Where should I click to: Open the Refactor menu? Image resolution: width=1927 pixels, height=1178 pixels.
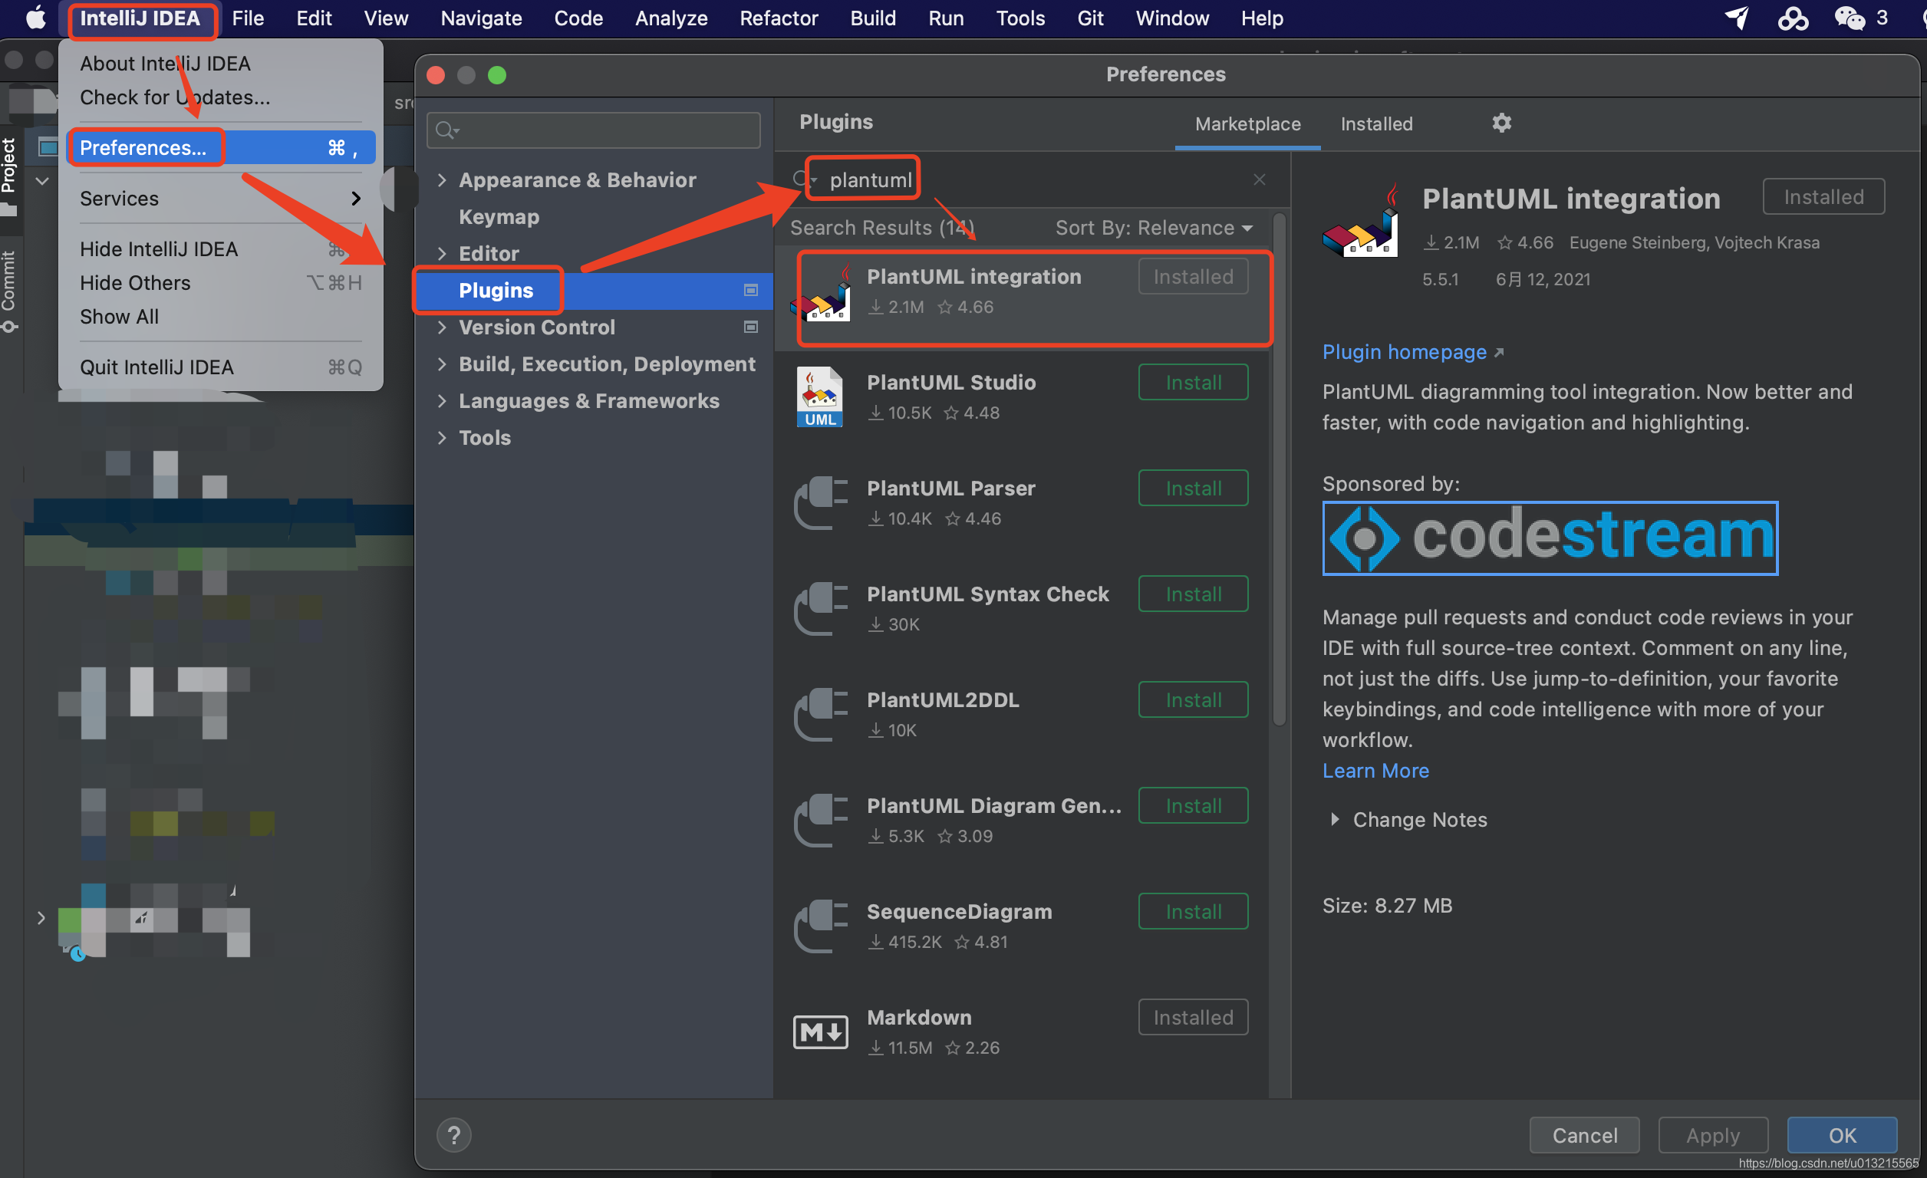[x=778, y=18]
